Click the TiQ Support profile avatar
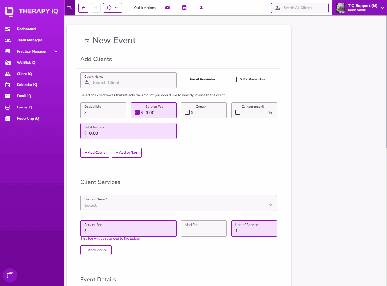387x286 pixels. coord(340,8)
